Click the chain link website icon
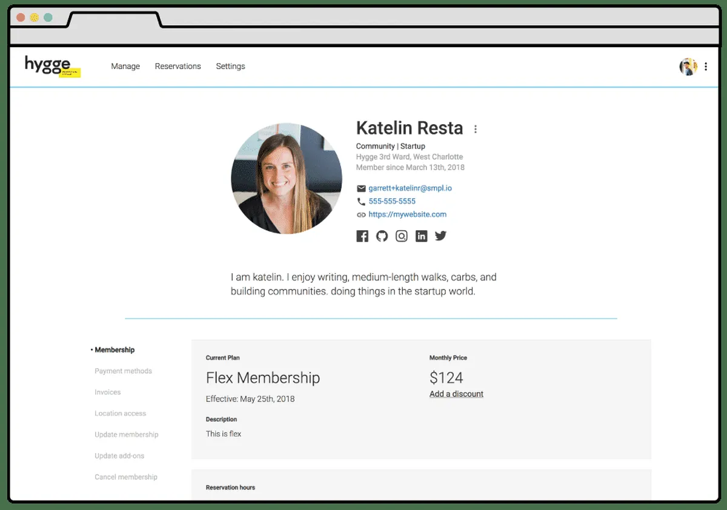This screenshot has height=510, width=727. 361,215
